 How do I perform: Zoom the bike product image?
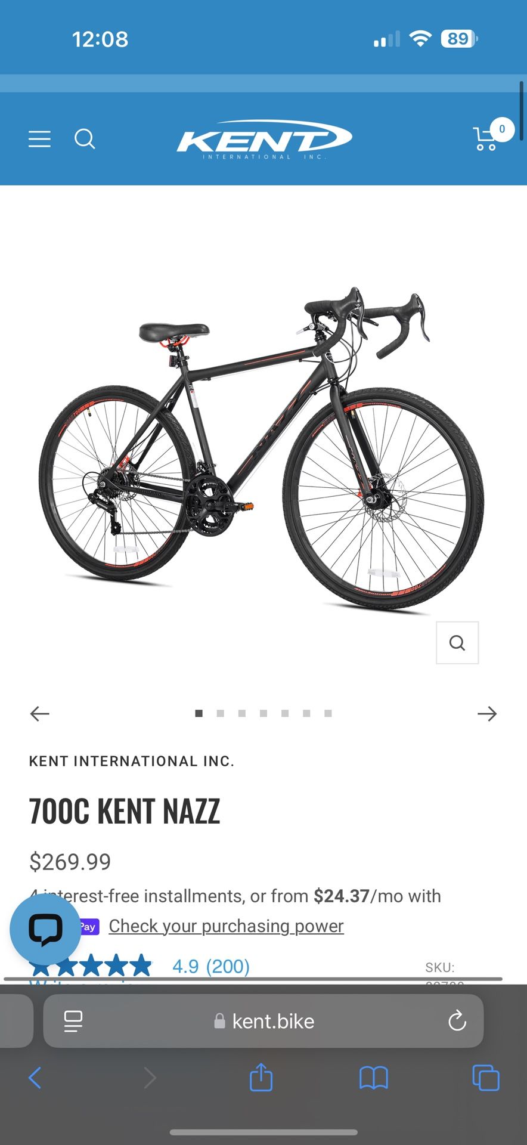coord(457,643)
